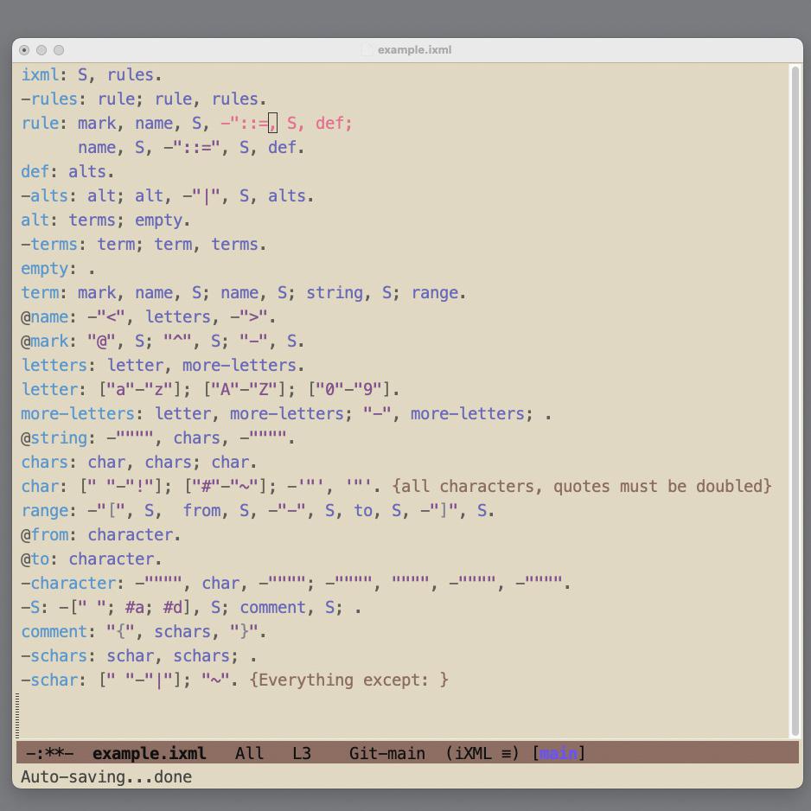The height and width of the screenshot is (811, 811).
Task: Click the '-character' rule name
Action: [68, 583]
